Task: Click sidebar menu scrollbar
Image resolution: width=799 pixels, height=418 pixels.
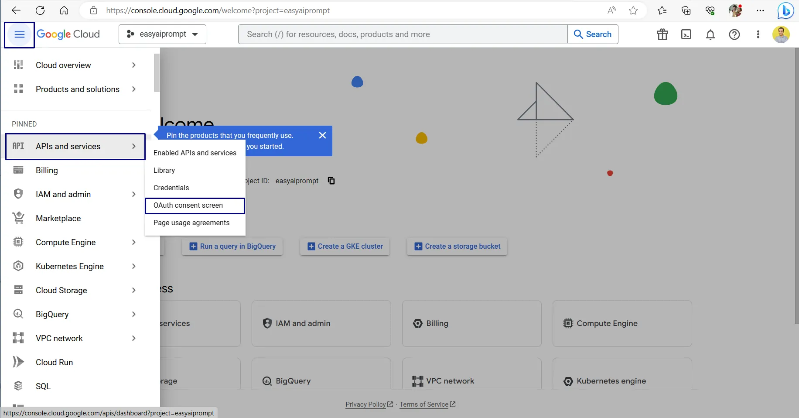Action: click(157, 73)
